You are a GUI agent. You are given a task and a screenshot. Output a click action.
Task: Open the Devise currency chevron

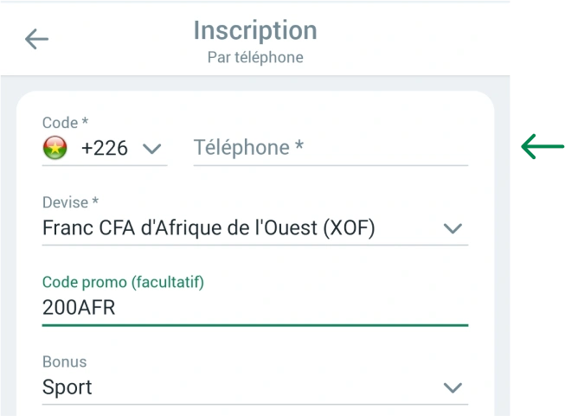453,229
